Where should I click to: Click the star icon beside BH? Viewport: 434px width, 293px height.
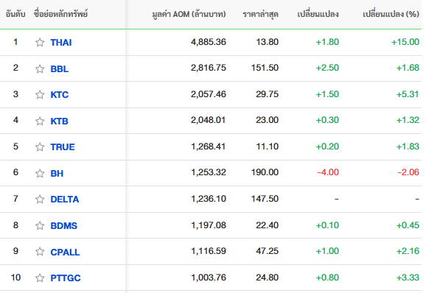pyautogui.click(x=40, y=173)
